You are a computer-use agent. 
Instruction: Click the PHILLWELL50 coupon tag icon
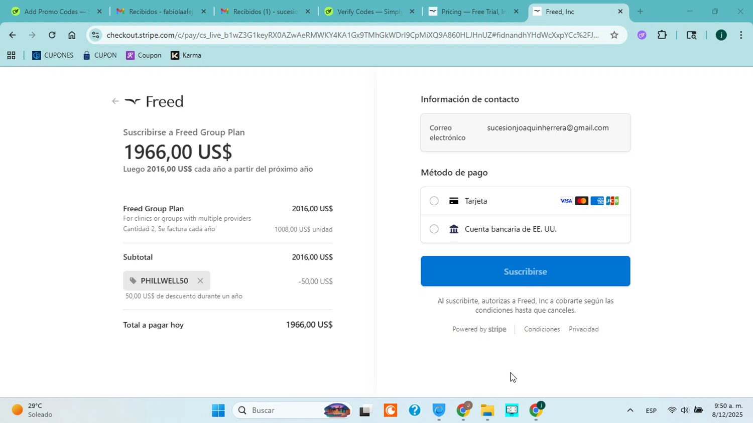133,281
